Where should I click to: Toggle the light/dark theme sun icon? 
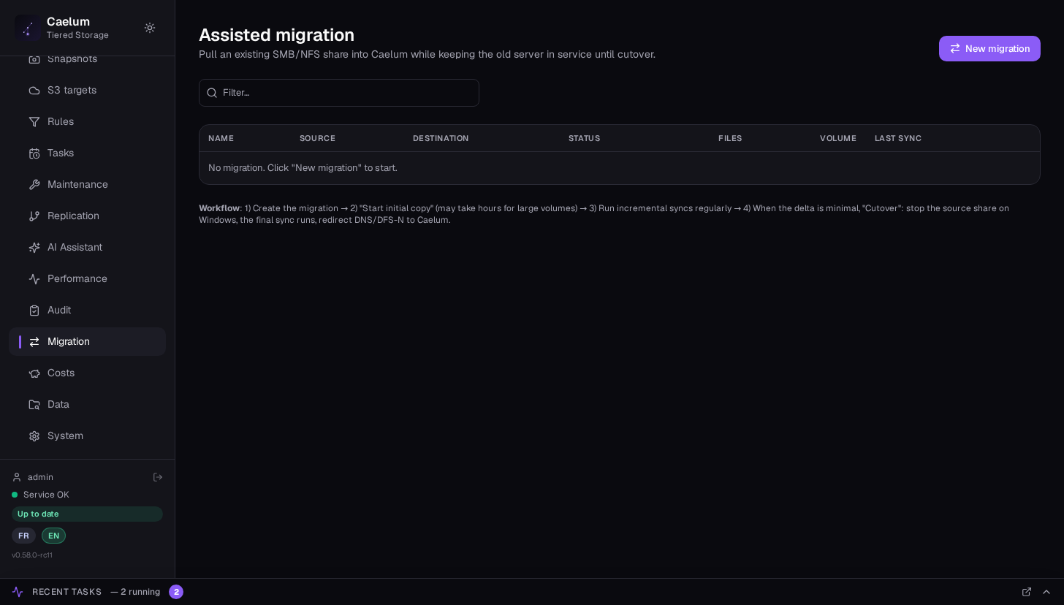pyautogui.click(x=150, y=28)
